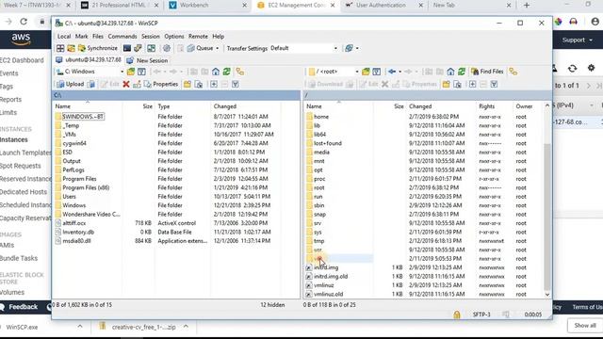Click the Upload button

71,84
